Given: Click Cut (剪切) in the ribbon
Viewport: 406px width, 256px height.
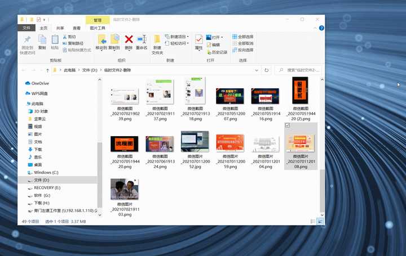Looking at the screenshot, I should (69, 37).
